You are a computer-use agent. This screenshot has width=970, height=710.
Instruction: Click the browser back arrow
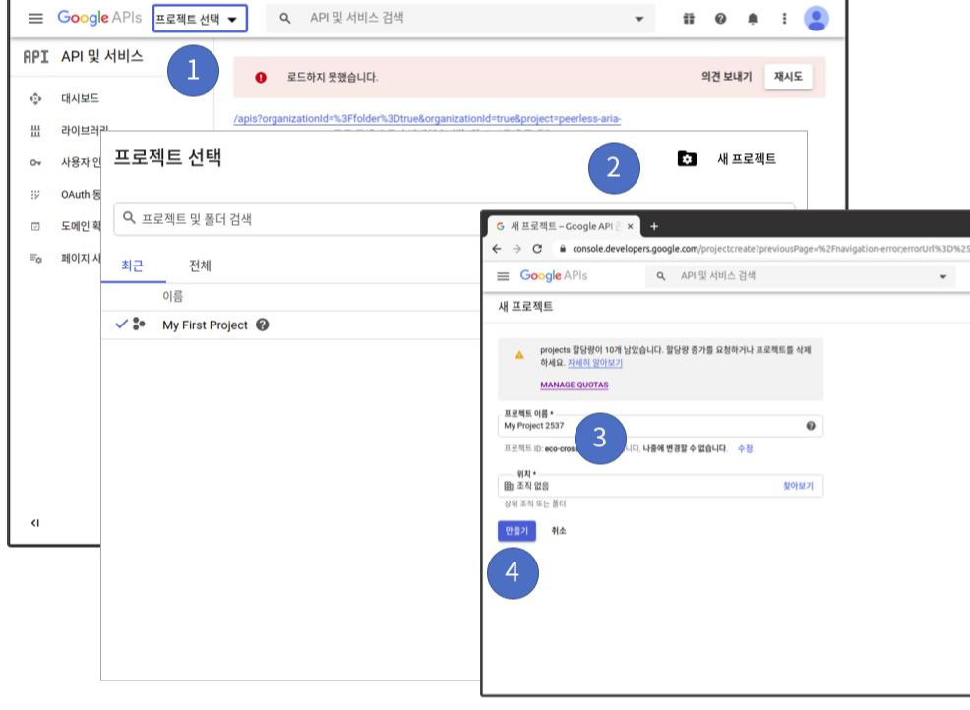tap(497, 249)
